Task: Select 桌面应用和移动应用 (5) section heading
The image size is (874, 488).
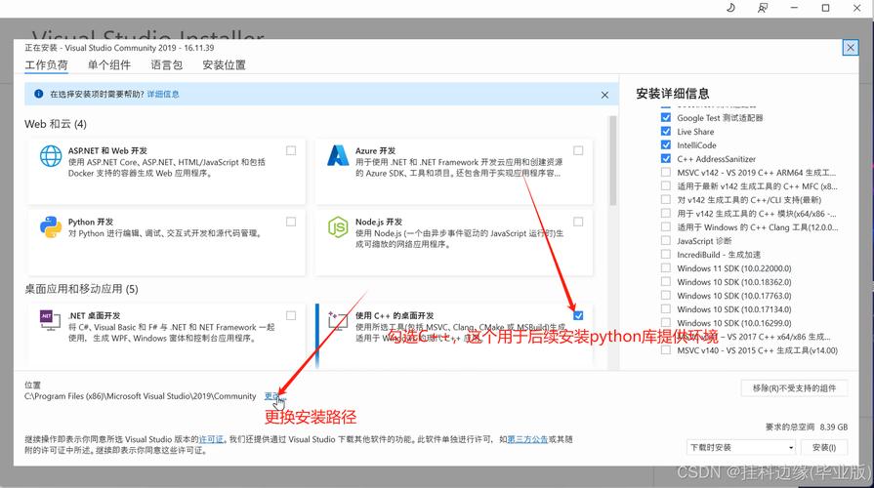Action: tap(81, 289)
